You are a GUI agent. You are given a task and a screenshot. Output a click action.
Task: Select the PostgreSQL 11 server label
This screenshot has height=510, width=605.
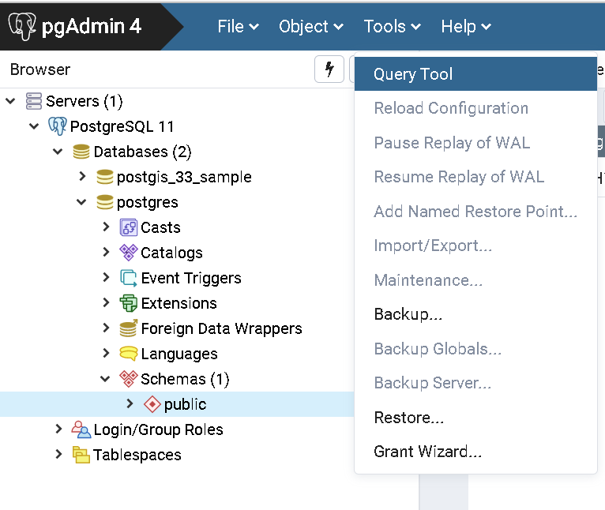tap(122, 126)
